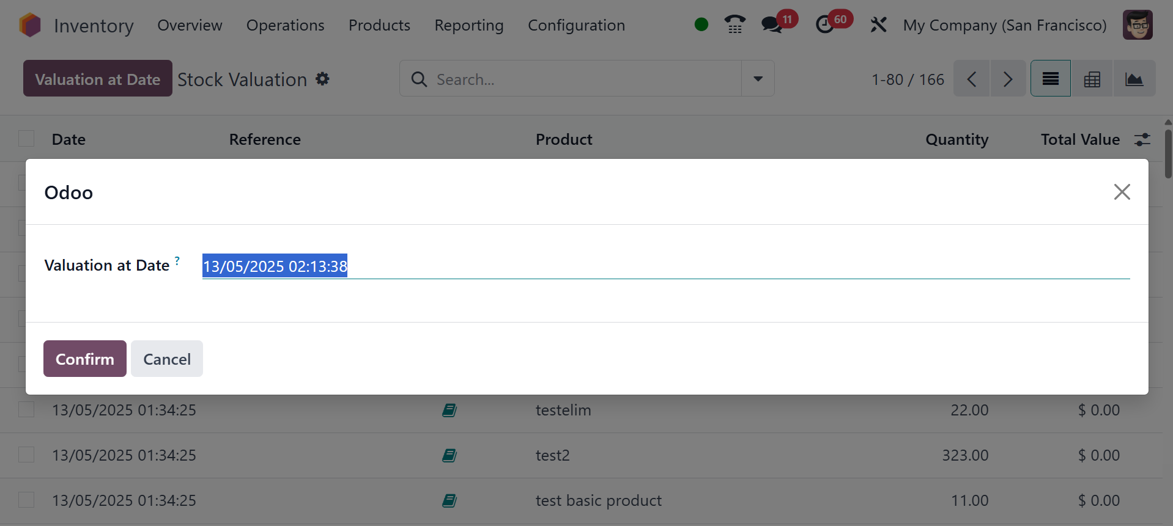
Task: Open the VoIP phone dialer icon
Action: [x=735, y=24]
